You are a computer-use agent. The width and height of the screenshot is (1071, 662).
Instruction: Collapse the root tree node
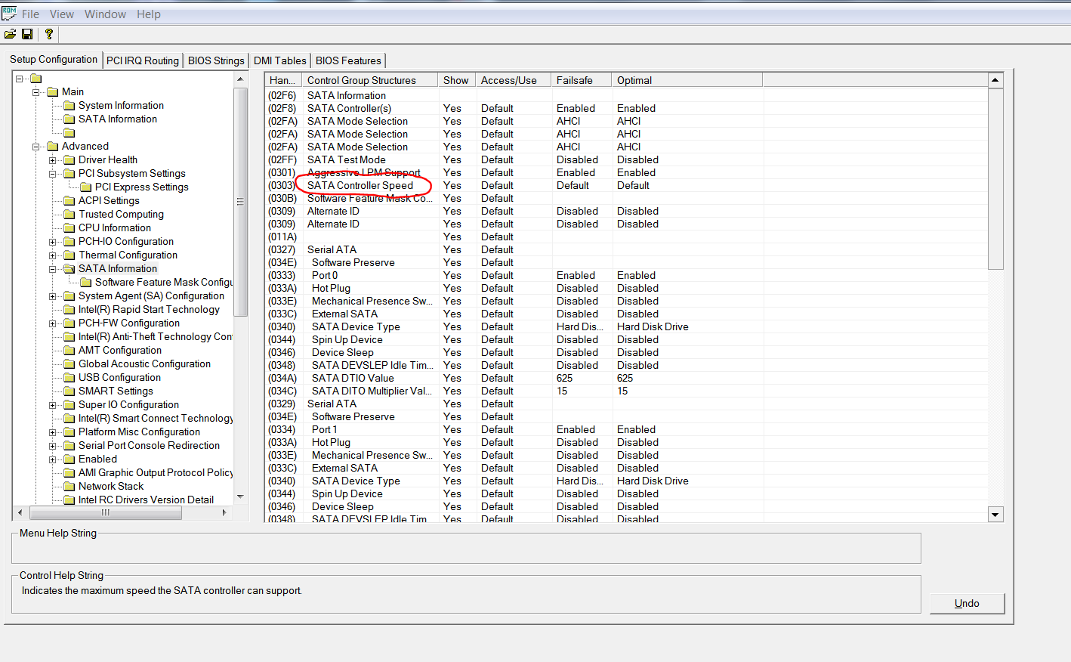click(20, 79)
